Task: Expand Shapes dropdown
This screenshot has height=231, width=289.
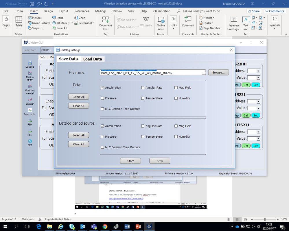Action: (35, 28)
